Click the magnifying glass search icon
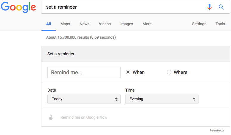The image size is (231, 135). point(221,7)
